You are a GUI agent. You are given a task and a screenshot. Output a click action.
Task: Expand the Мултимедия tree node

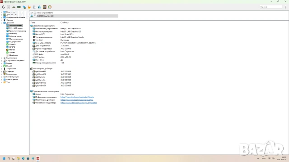2,58
